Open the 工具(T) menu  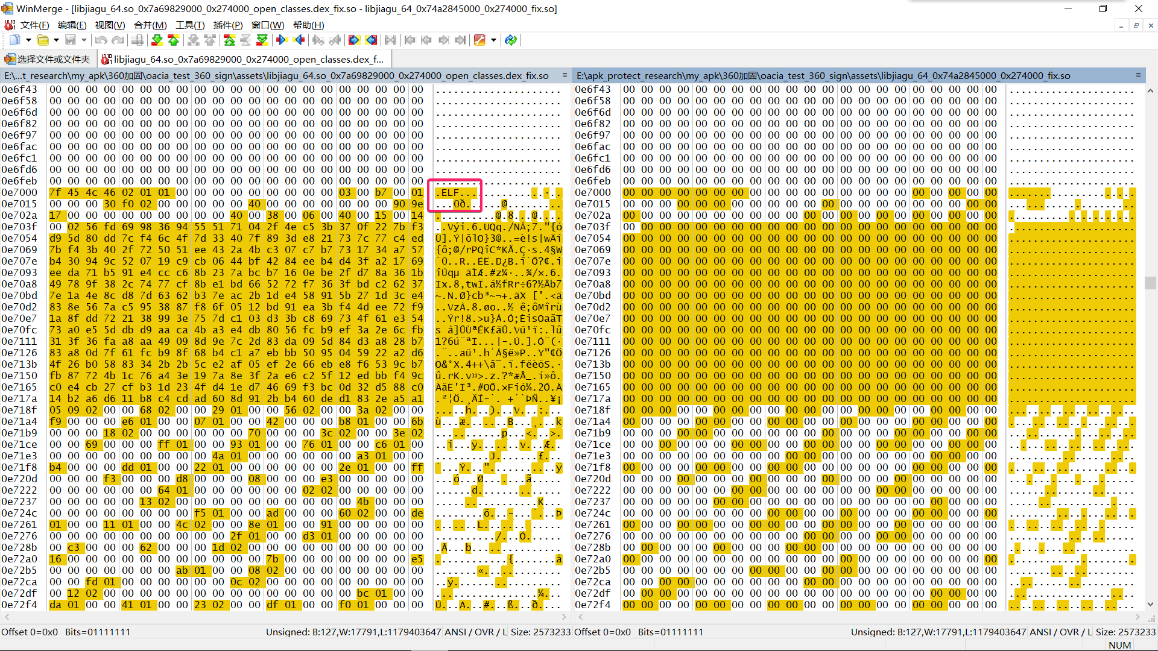[x=190, y=25]
